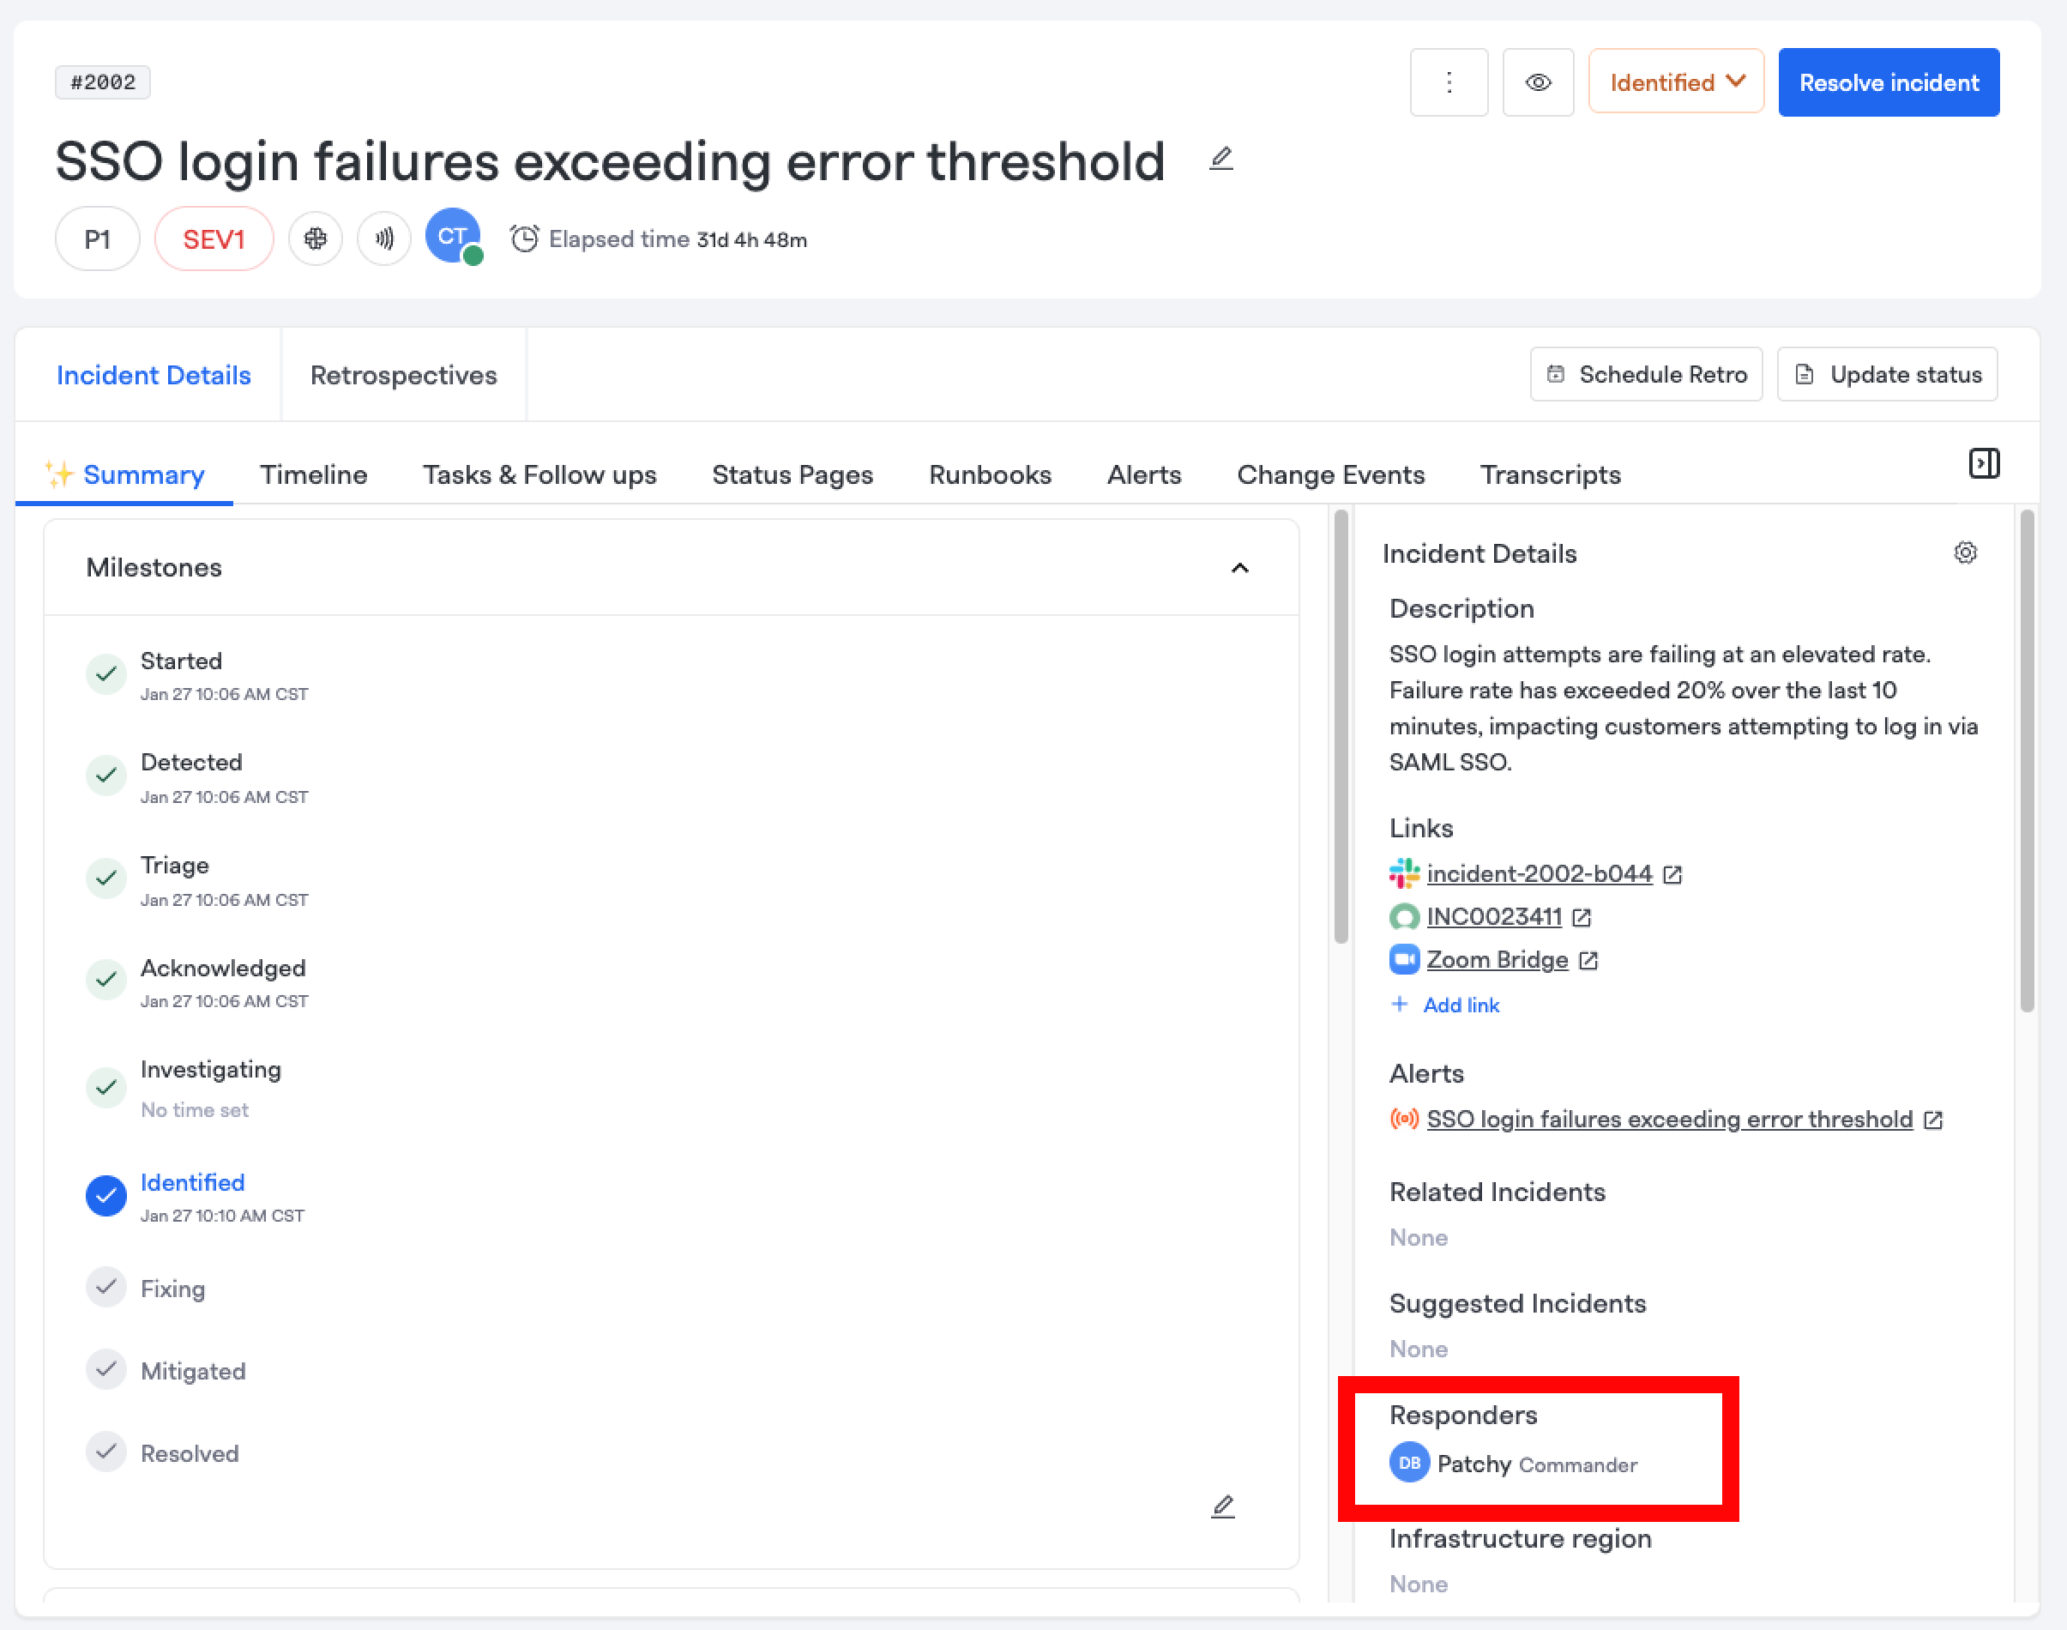Open the Zoom Bridge link
The image size is (2067, 1630).
[1497, 959]
